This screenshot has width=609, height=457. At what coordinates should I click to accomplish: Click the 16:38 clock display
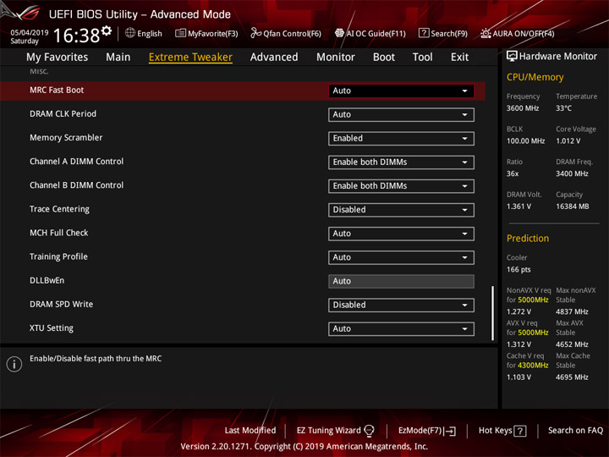tap(76, 36)
